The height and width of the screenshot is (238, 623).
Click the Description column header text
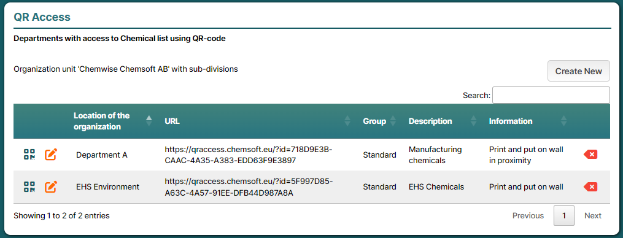tap(430, 121)
